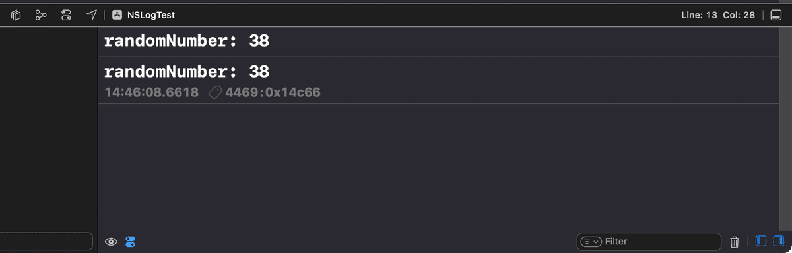Click the Line: 13 Col: 28 indicator

click(718, 15)
